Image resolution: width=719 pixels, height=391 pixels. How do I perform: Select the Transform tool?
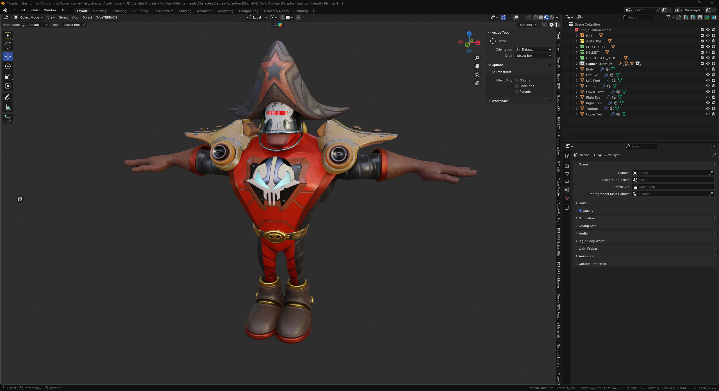[x=8, y=86]
